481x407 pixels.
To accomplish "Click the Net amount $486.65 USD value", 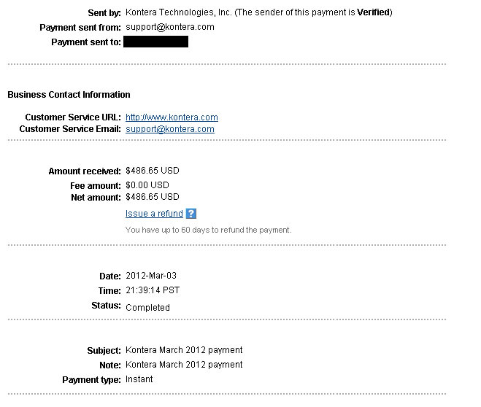I will click(153, 197).
